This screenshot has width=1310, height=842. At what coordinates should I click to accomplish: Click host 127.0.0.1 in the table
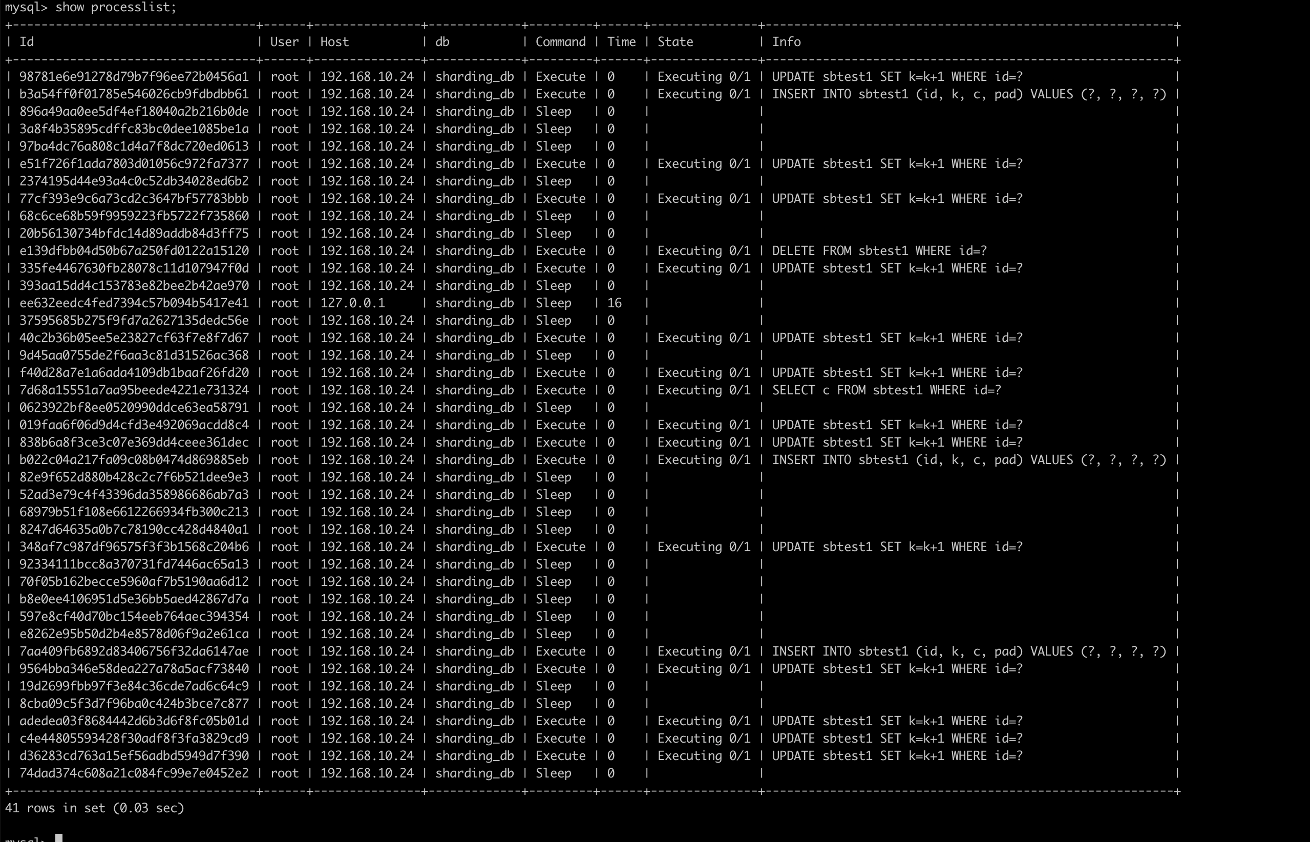(x=352, y=303)
